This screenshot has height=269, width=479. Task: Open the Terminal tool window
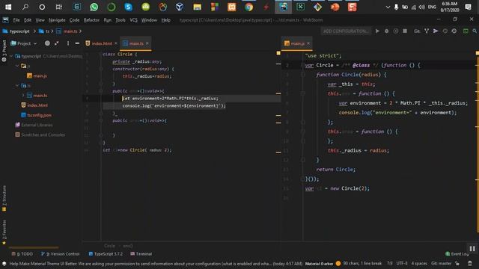click(x=141, y=254)
